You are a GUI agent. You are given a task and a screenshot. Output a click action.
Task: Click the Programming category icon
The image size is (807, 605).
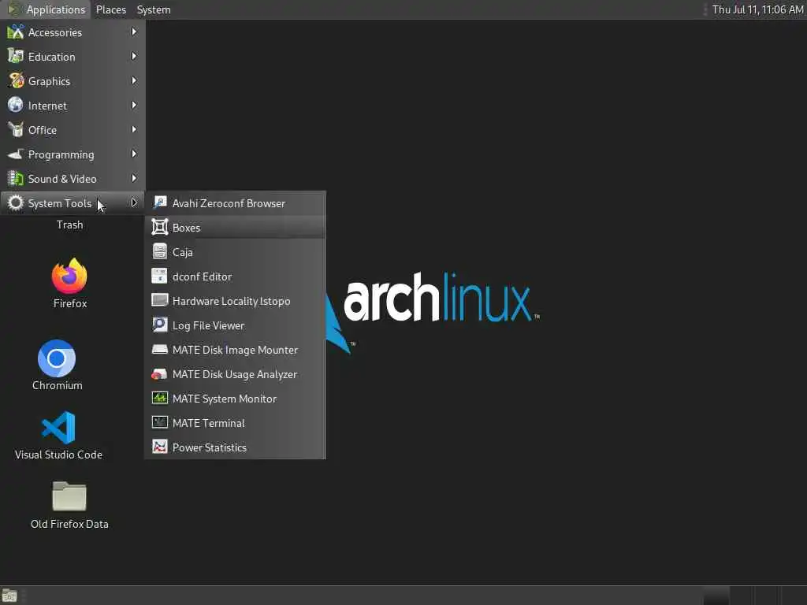(x=16, y=154)
